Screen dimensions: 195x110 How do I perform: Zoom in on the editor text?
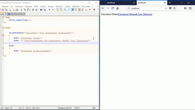[x=49, y=10]
